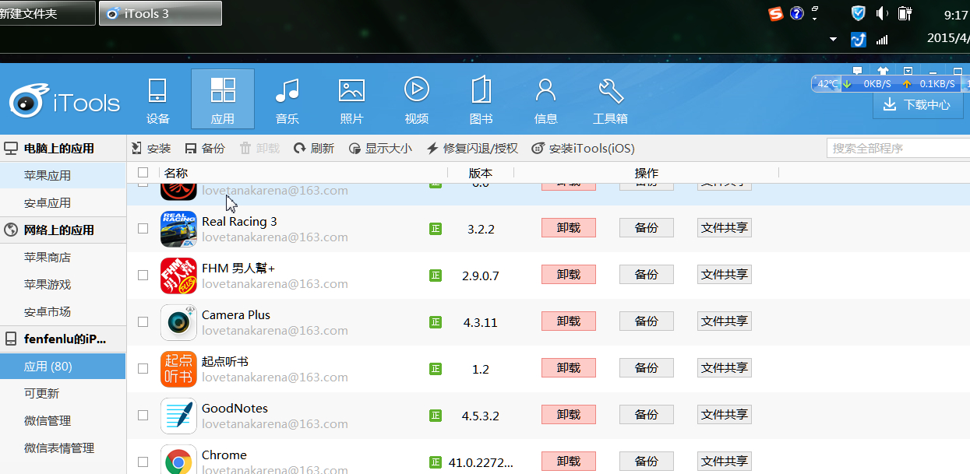The width and height of the screenshot is (970, 474).
Task: Check the Camera Plus checkbox
Action: click(143, 321)
